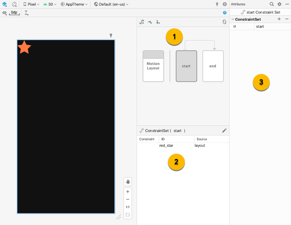Edit the start ConstraintSet with the pencil icon
This screenshot has width=291, height=225.
click(224, 130)
